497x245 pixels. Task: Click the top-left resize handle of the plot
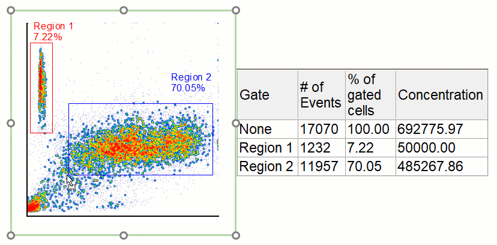11,11
